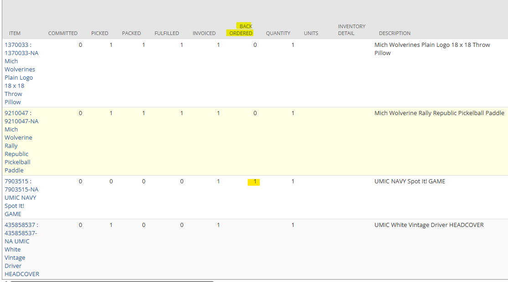Select highlighted back ordered value 1 for Spot It! GAME

pos(255,182)
